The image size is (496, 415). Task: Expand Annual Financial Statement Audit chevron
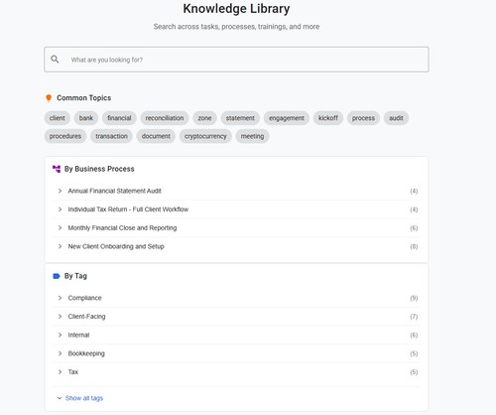point(60,191)
